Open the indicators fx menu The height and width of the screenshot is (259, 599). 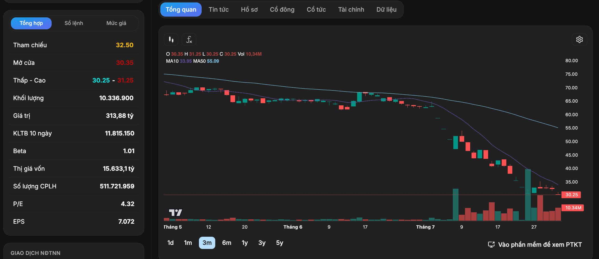pos(189,40)
